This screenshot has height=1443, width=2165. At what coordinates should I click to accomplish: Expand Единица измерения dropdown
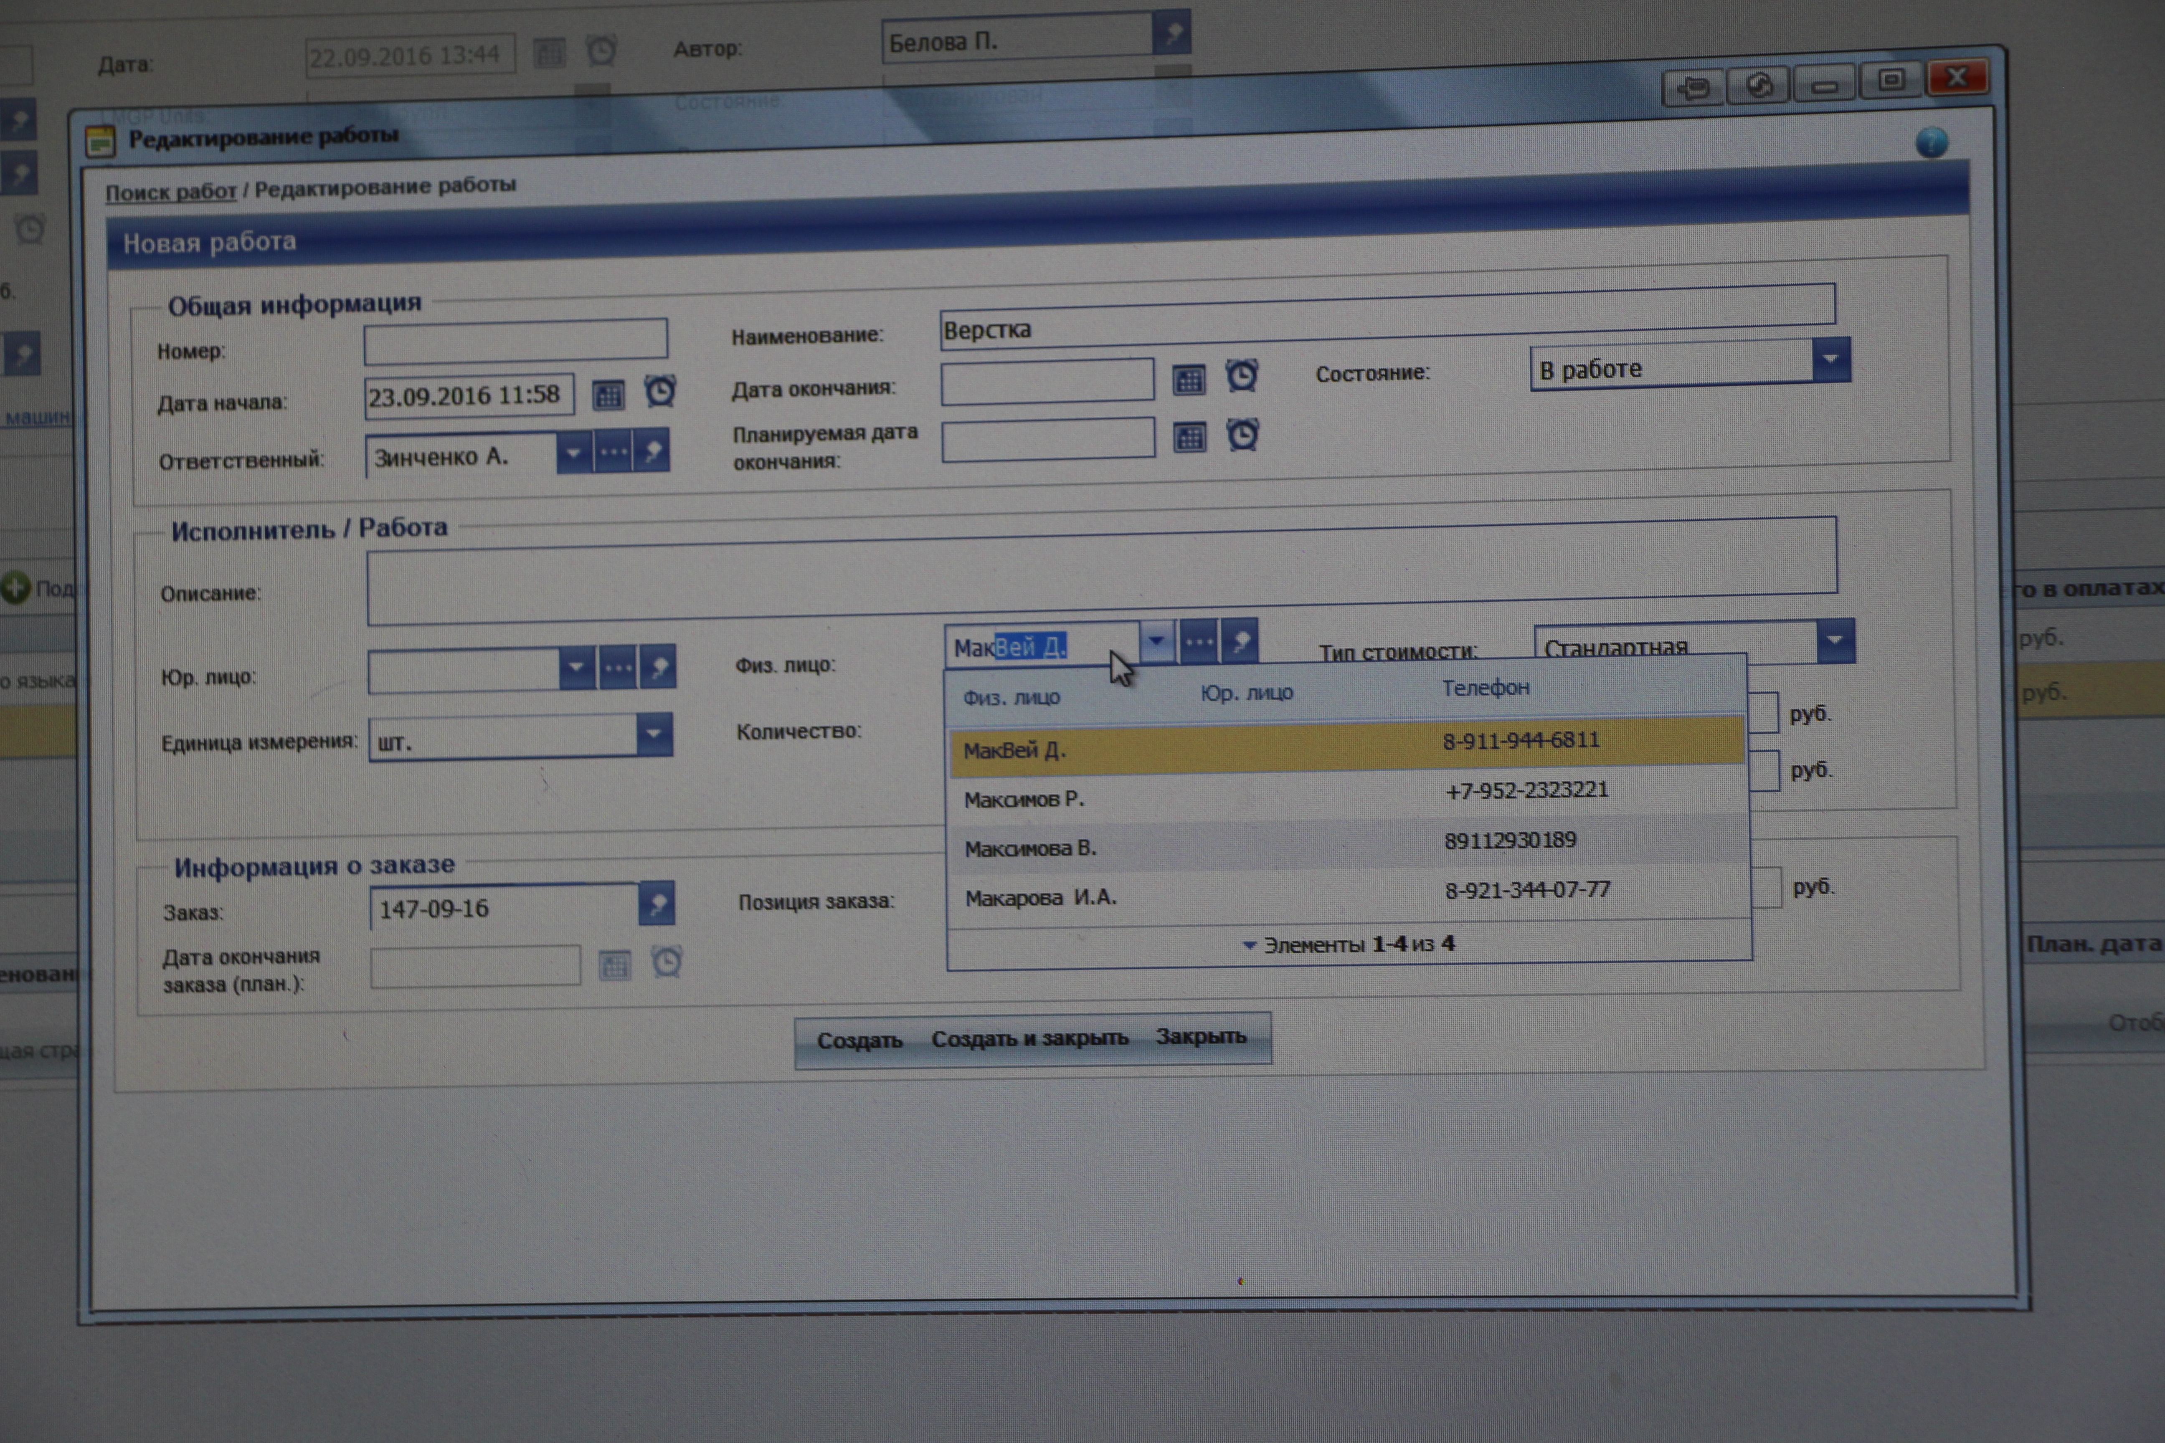[654, 734]
